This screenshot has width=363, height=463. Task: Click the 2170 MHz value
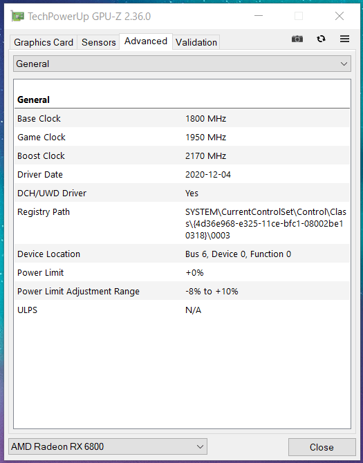tap(205, 155)
